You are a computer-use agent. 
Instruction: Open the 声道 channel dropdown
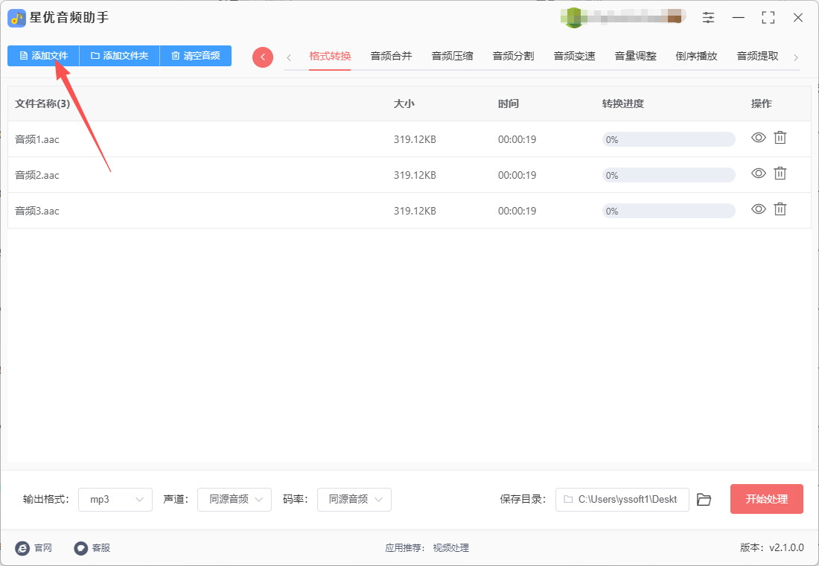[x=235, y=500]
